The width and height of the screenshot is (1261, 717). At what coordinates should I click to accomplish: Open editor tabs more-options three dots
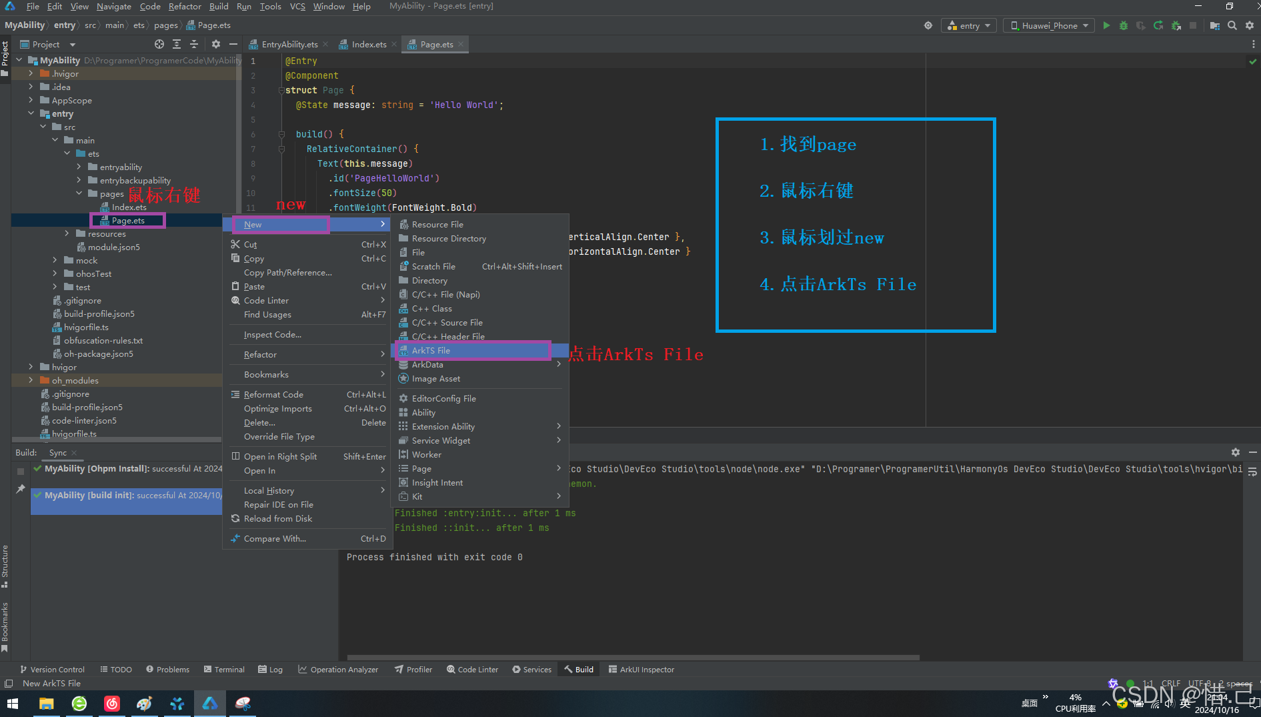(x=1254, y=44)
